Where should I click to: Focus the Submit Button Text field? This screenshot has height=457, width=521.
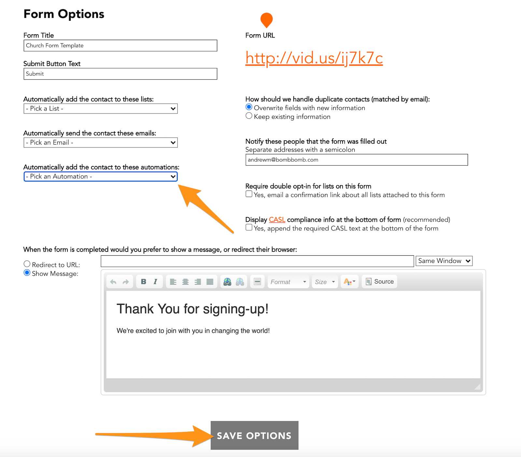[x=120, y=74]
